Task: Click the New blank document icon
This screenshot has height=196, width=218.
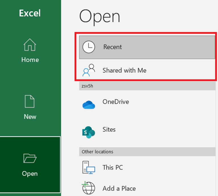Action: (30, 101)
